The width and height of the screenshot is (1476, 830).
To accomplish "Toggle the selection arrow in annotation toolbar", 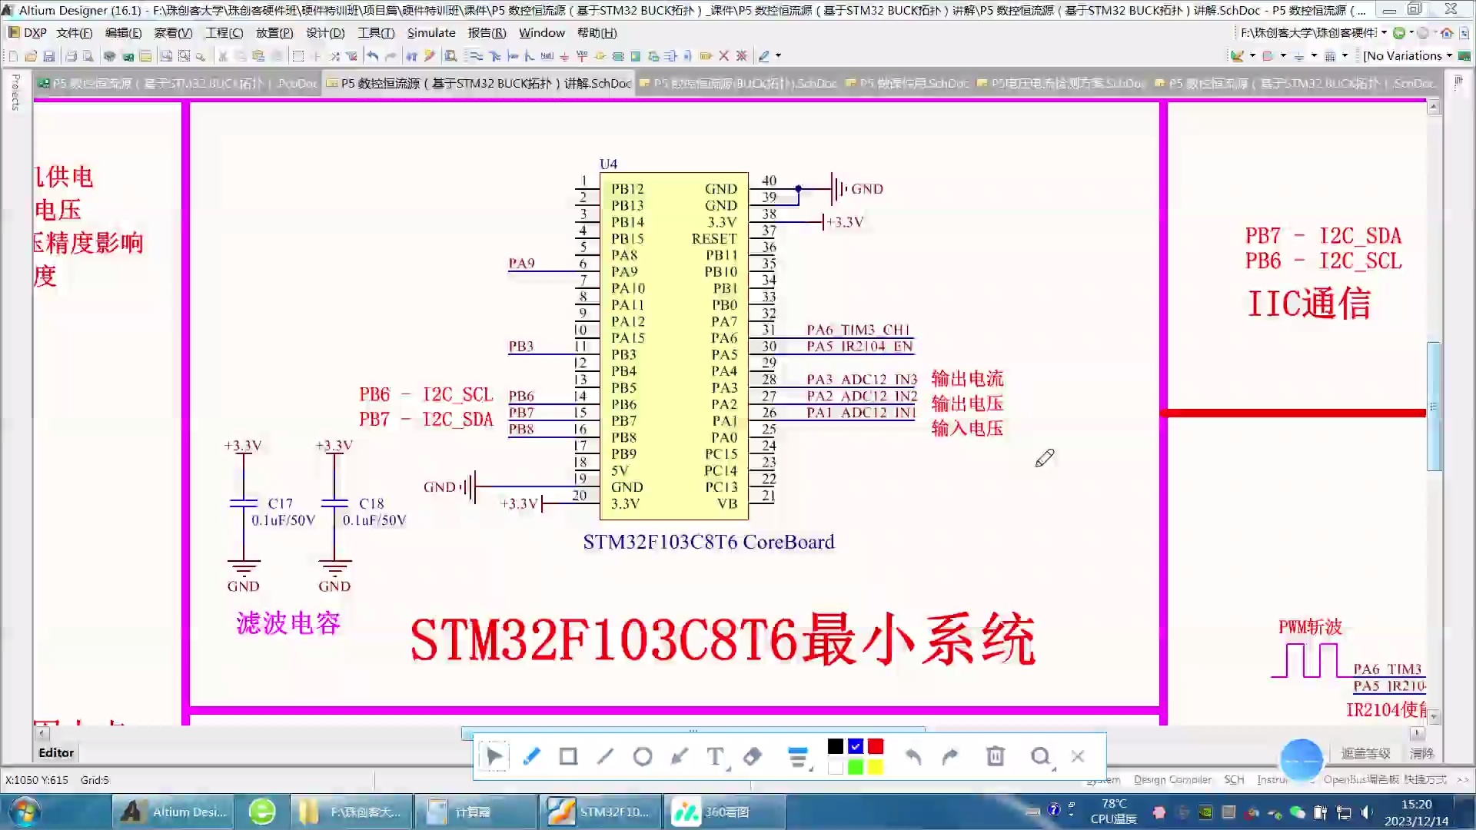I will [494, 757].
